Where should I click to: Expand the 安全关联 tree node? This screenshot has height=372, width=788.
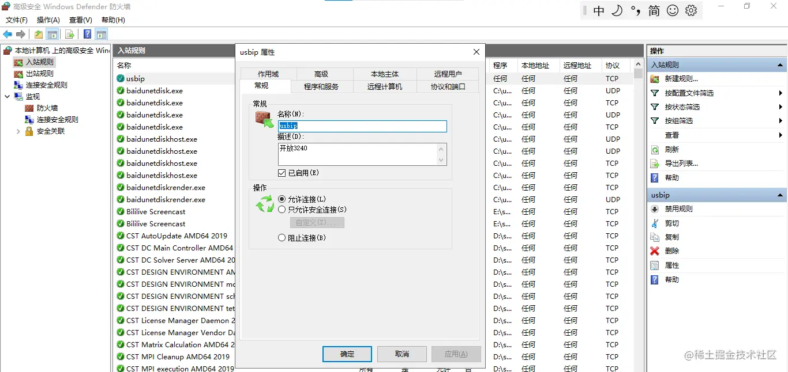pyautogui.click(x=17, y=131)
